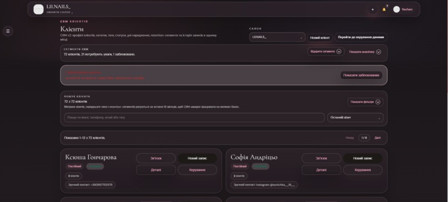
Task: Click Змінити салон under the salon name
Action: coord(59,12)
